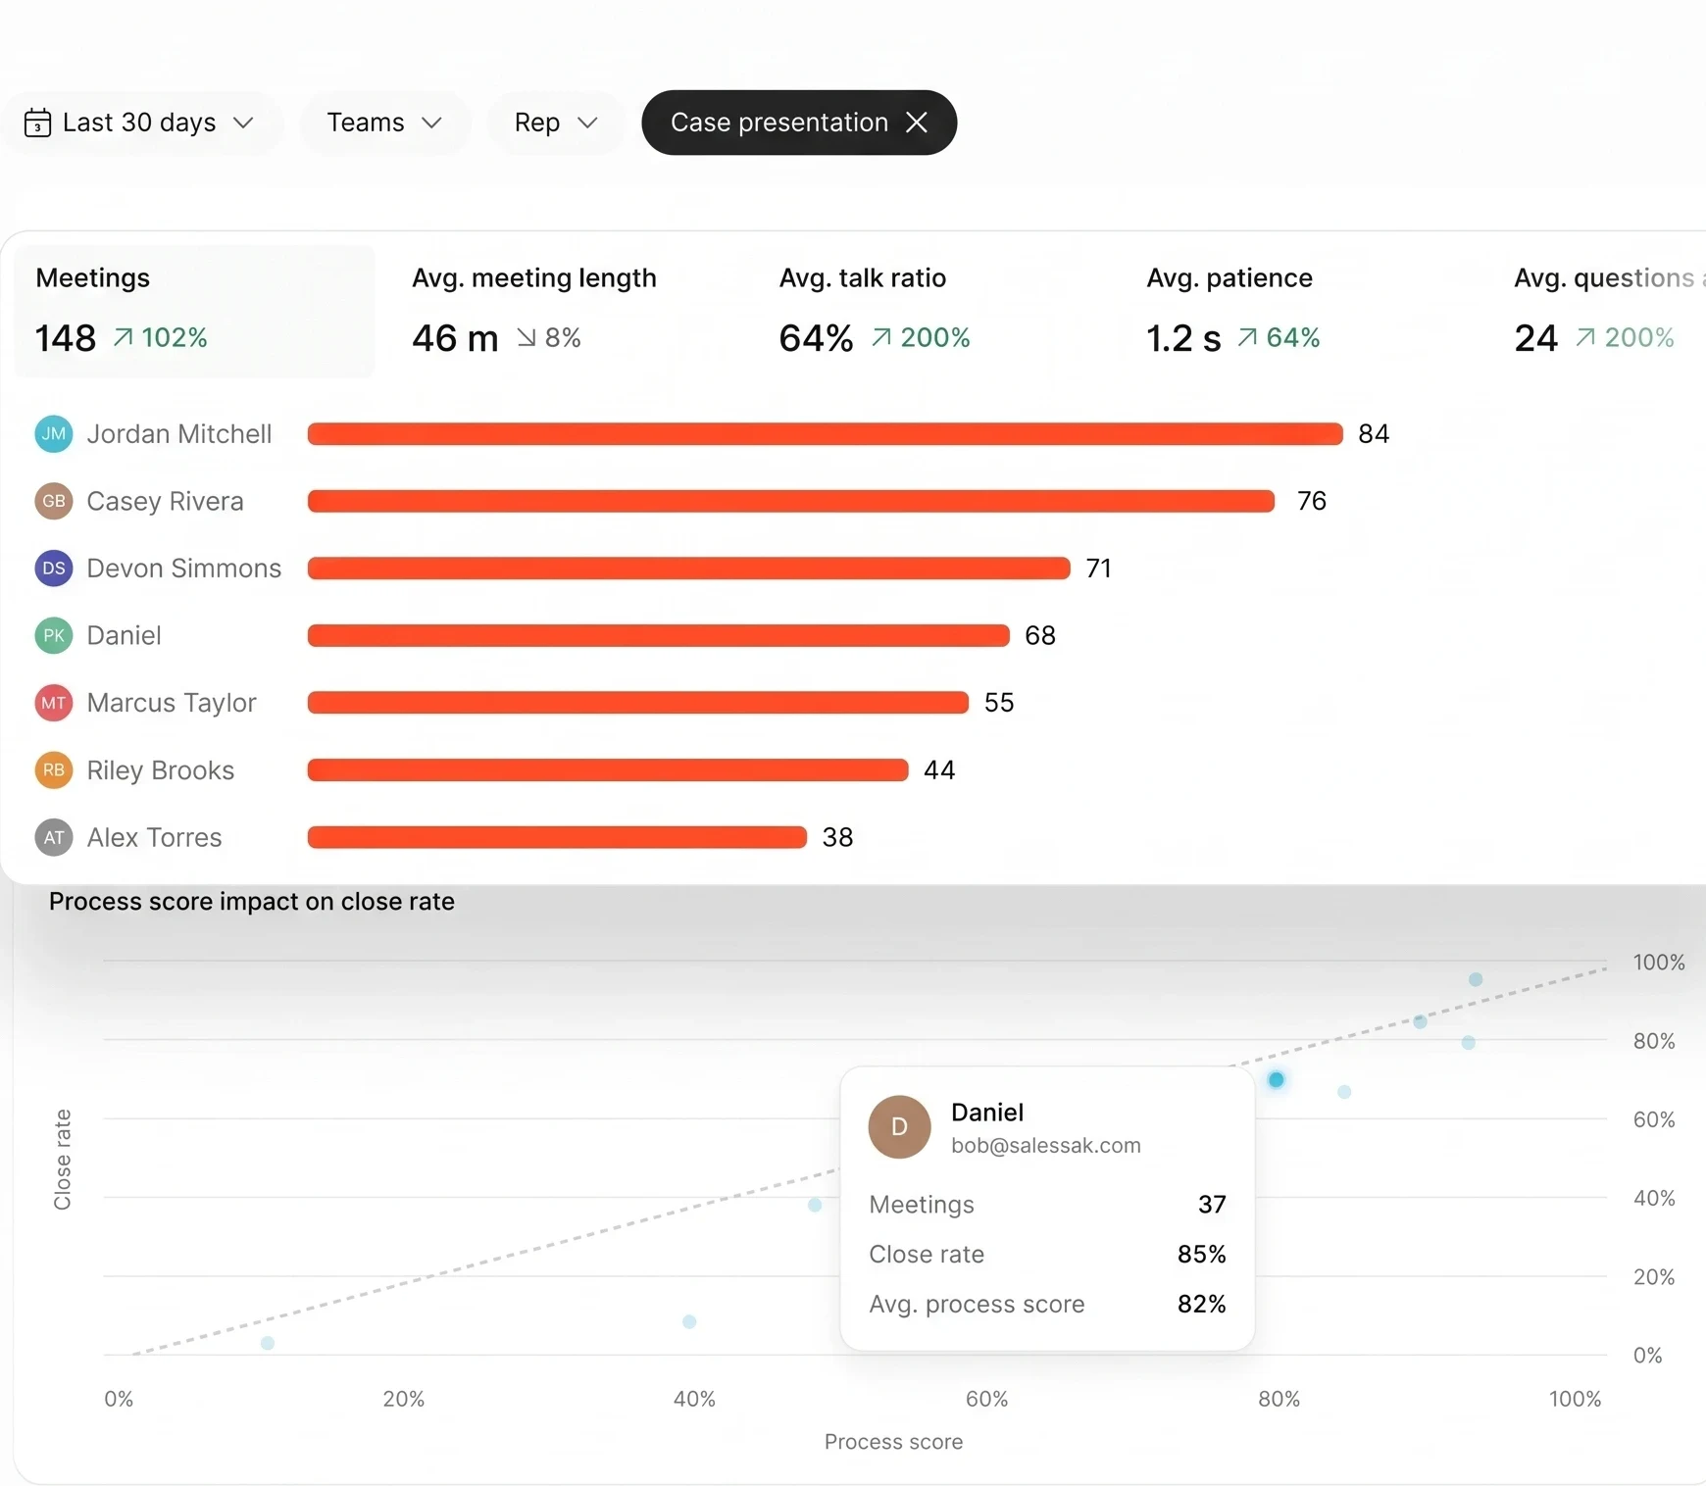Open Jordan Mitchell's name in the list
Viewport: 1706px width, 1486px height.
click(179, 434)
